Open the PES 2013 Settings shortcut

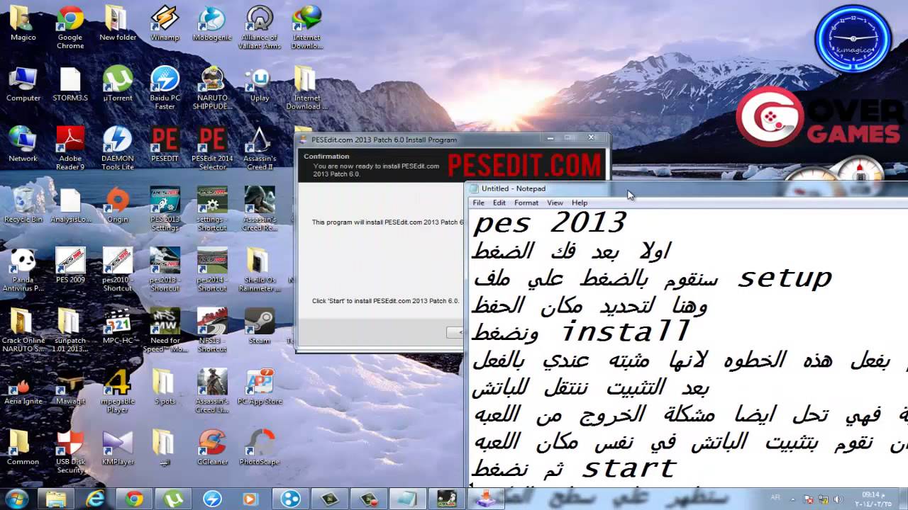click(x=165, y=209)
